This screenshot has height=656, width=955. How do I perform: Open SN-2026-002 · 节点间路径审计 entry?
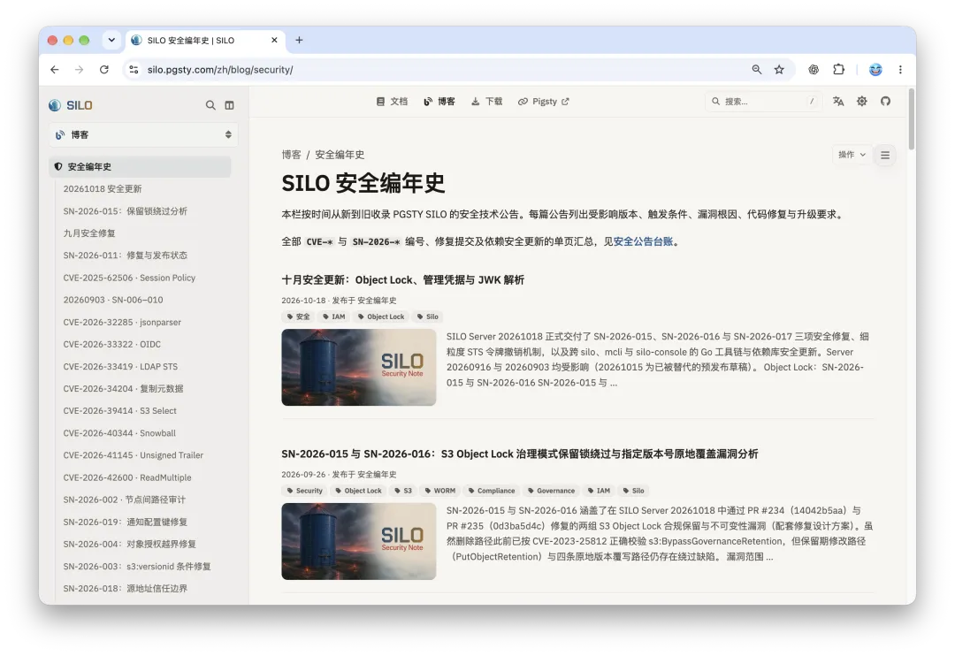[x=125, y=500]
